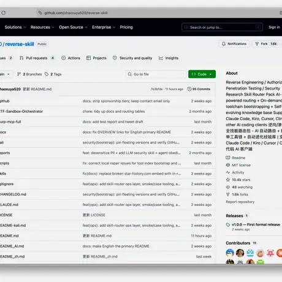Click the magnifier icon in Go to file
Image resolution: width=282 pixels, height=282 pixels.
pos(130,74)
